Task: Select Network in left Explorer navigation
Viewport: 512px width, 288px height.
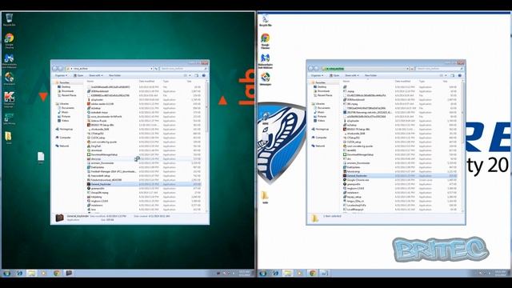Action: (x=62, y=146)
